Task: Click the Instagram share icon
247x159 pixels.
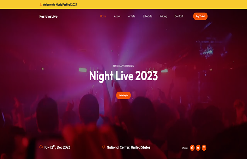Action: point(204,148)
